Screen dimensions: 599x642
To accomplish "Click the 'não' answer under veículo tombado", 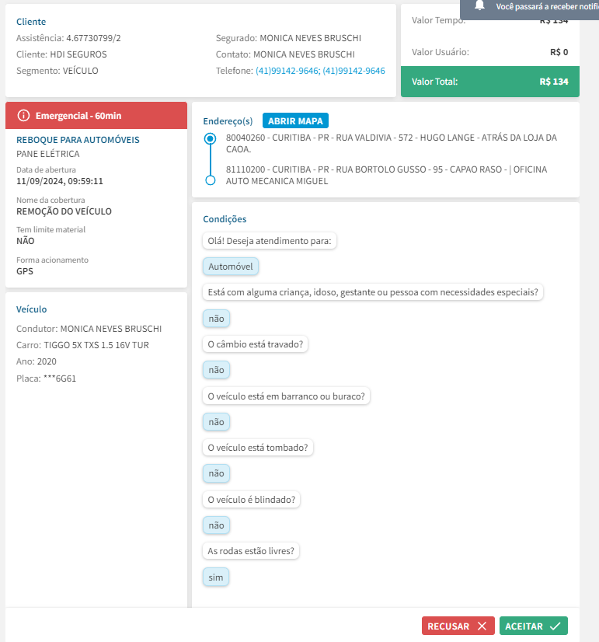I will point(216,473).
